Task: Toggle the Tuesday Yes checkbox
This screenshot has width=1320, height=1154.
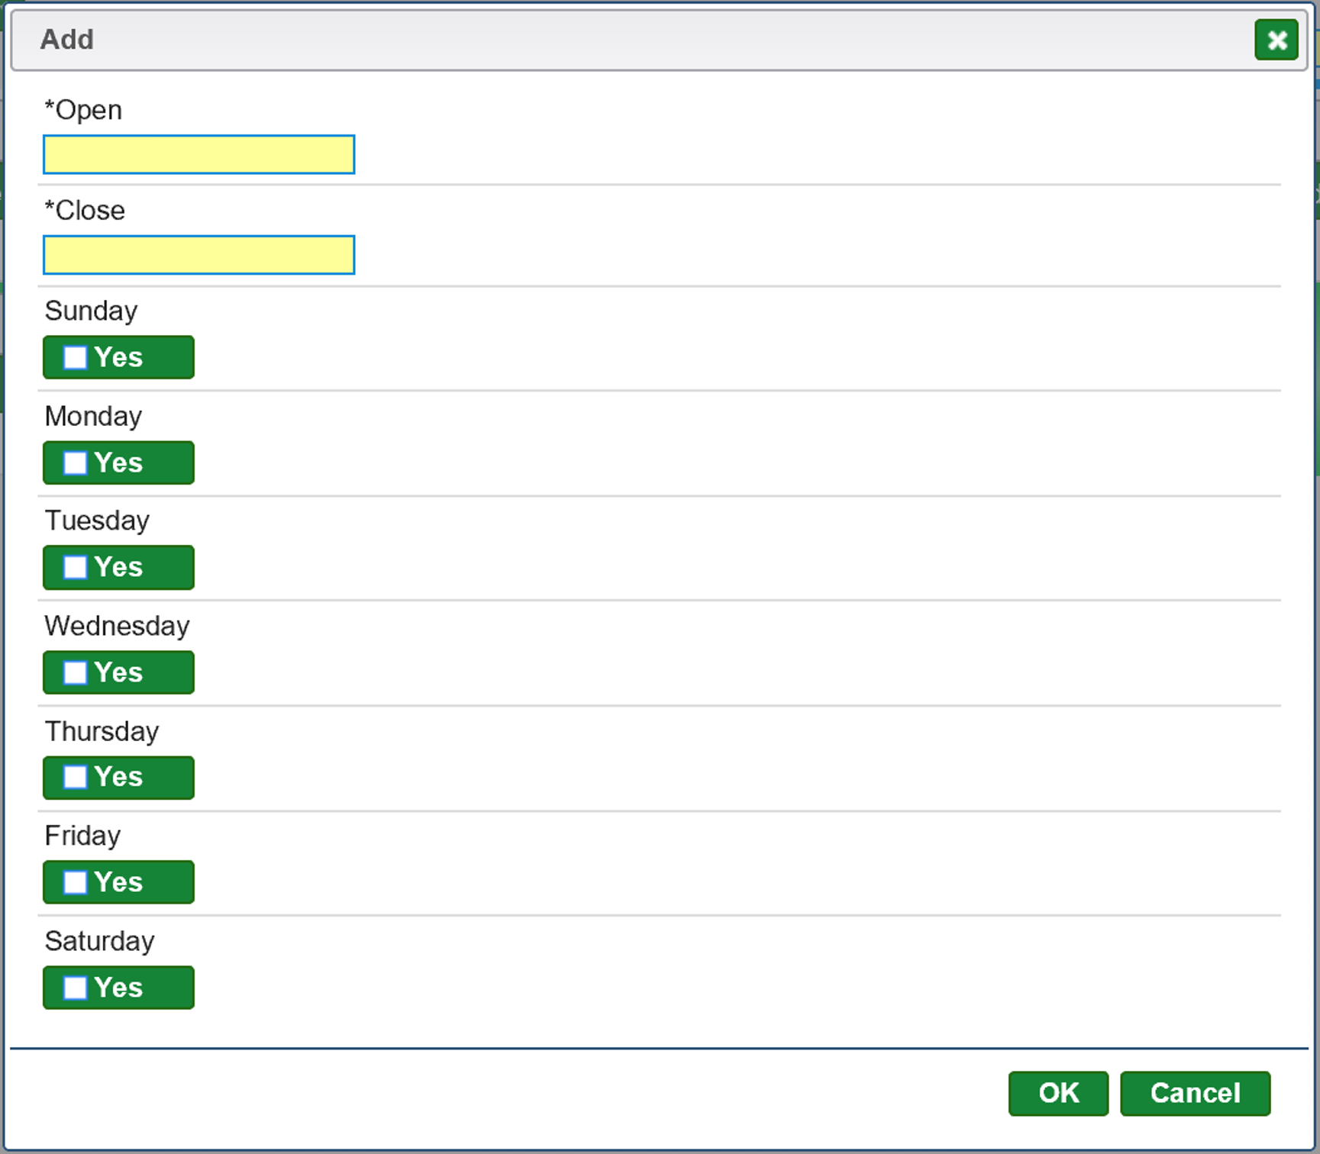Action: (76, 567)
